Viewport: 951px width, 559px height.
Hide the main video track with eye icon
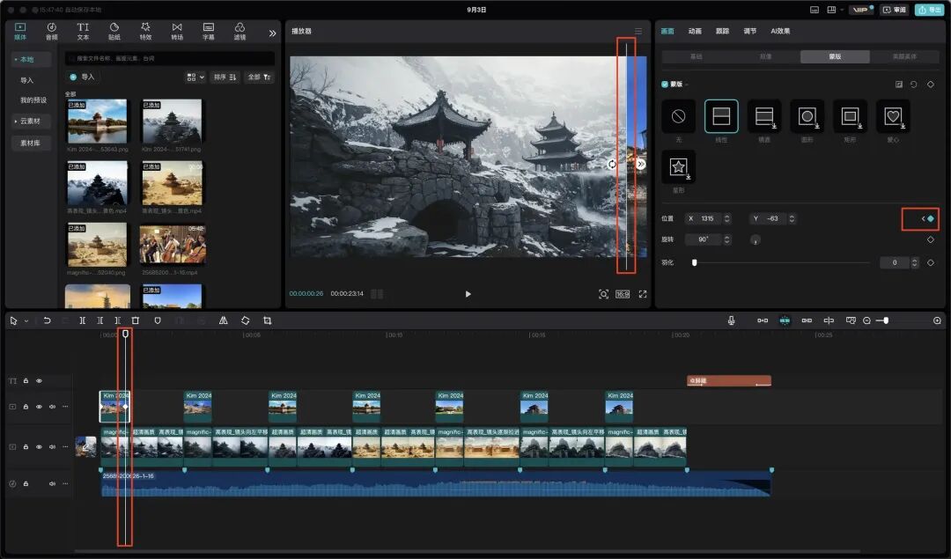click(x=39, y=447)
